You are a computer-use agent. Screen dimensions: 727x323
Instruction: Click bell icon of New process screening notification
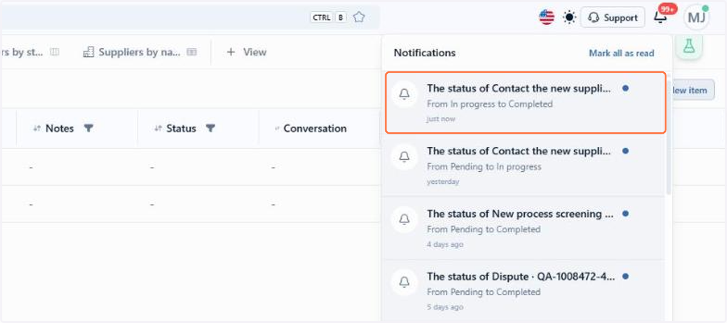click(x=404, y=220)
